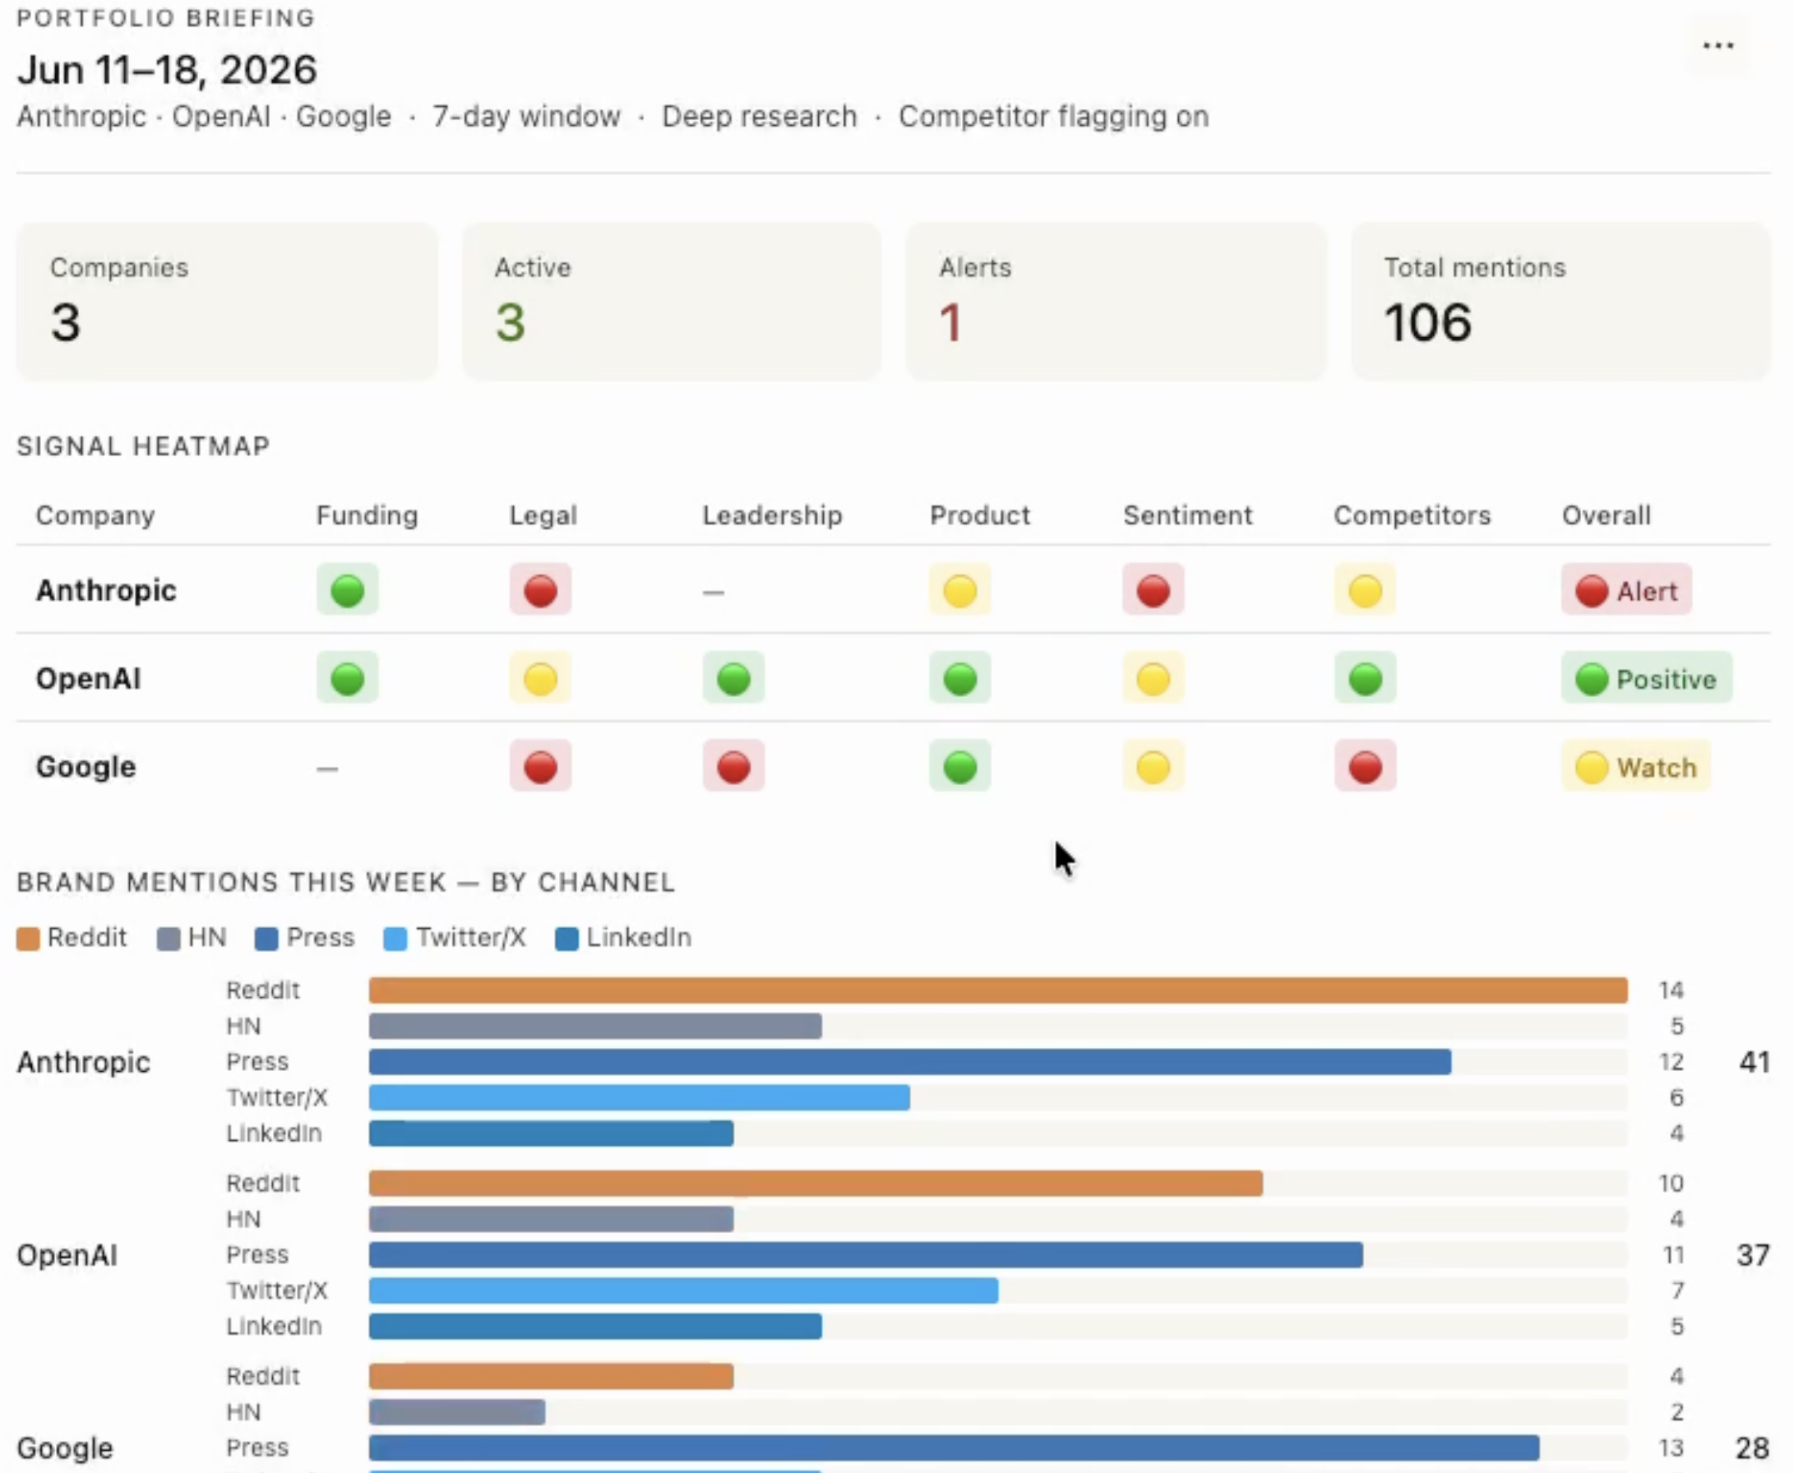Click Google's red Competitors signal dot
Screen dimensions: 1794x1473
point(1365,767)
